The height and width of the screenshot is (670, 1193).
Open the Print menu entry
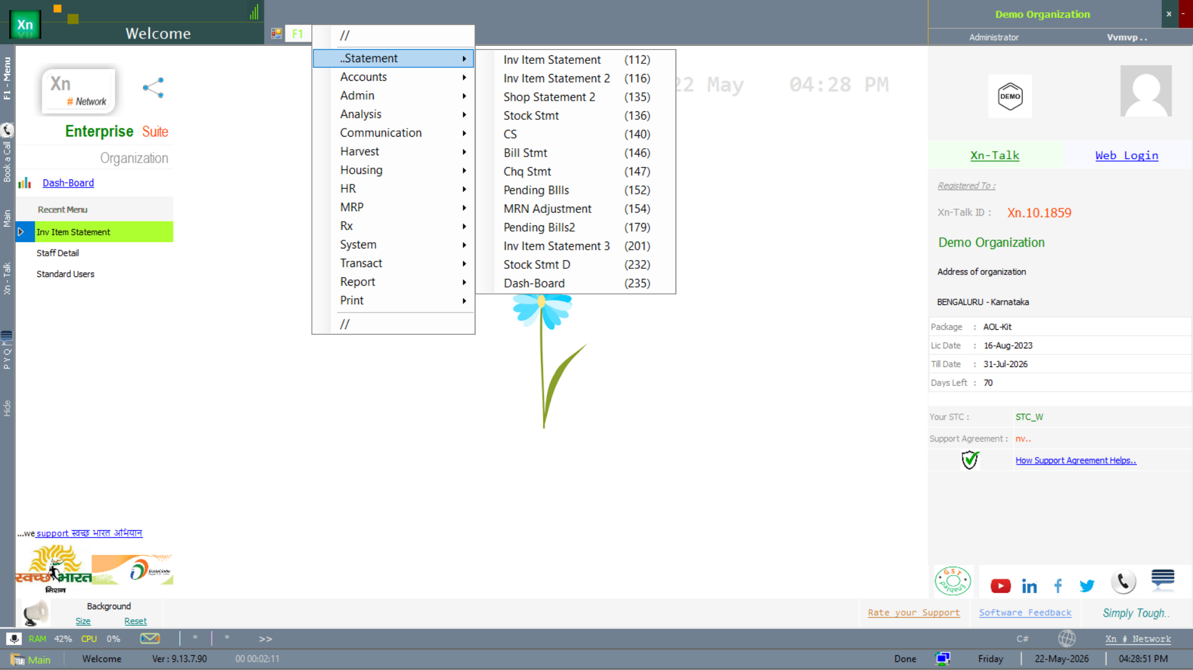click(x=393, y=301)
